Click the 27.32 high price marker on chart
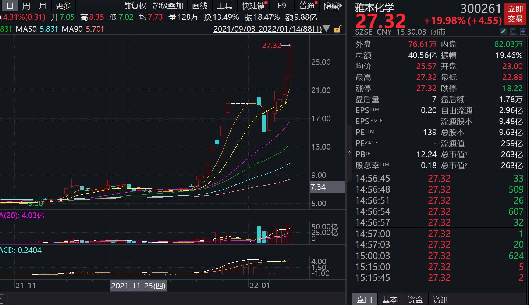 click(x=271, y=46)
